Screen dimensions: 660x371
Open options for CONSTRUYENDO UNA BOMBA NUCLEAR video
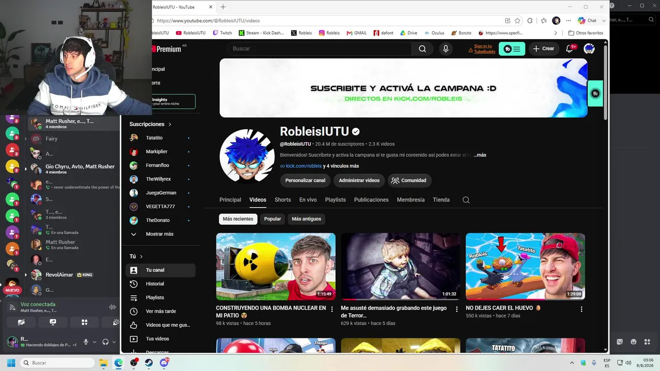(332, 309)
